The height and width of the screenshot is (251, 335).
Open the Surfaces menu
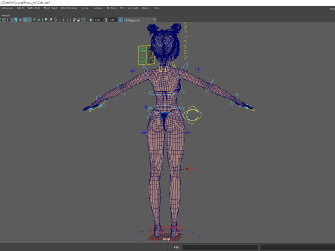(98, 8)
